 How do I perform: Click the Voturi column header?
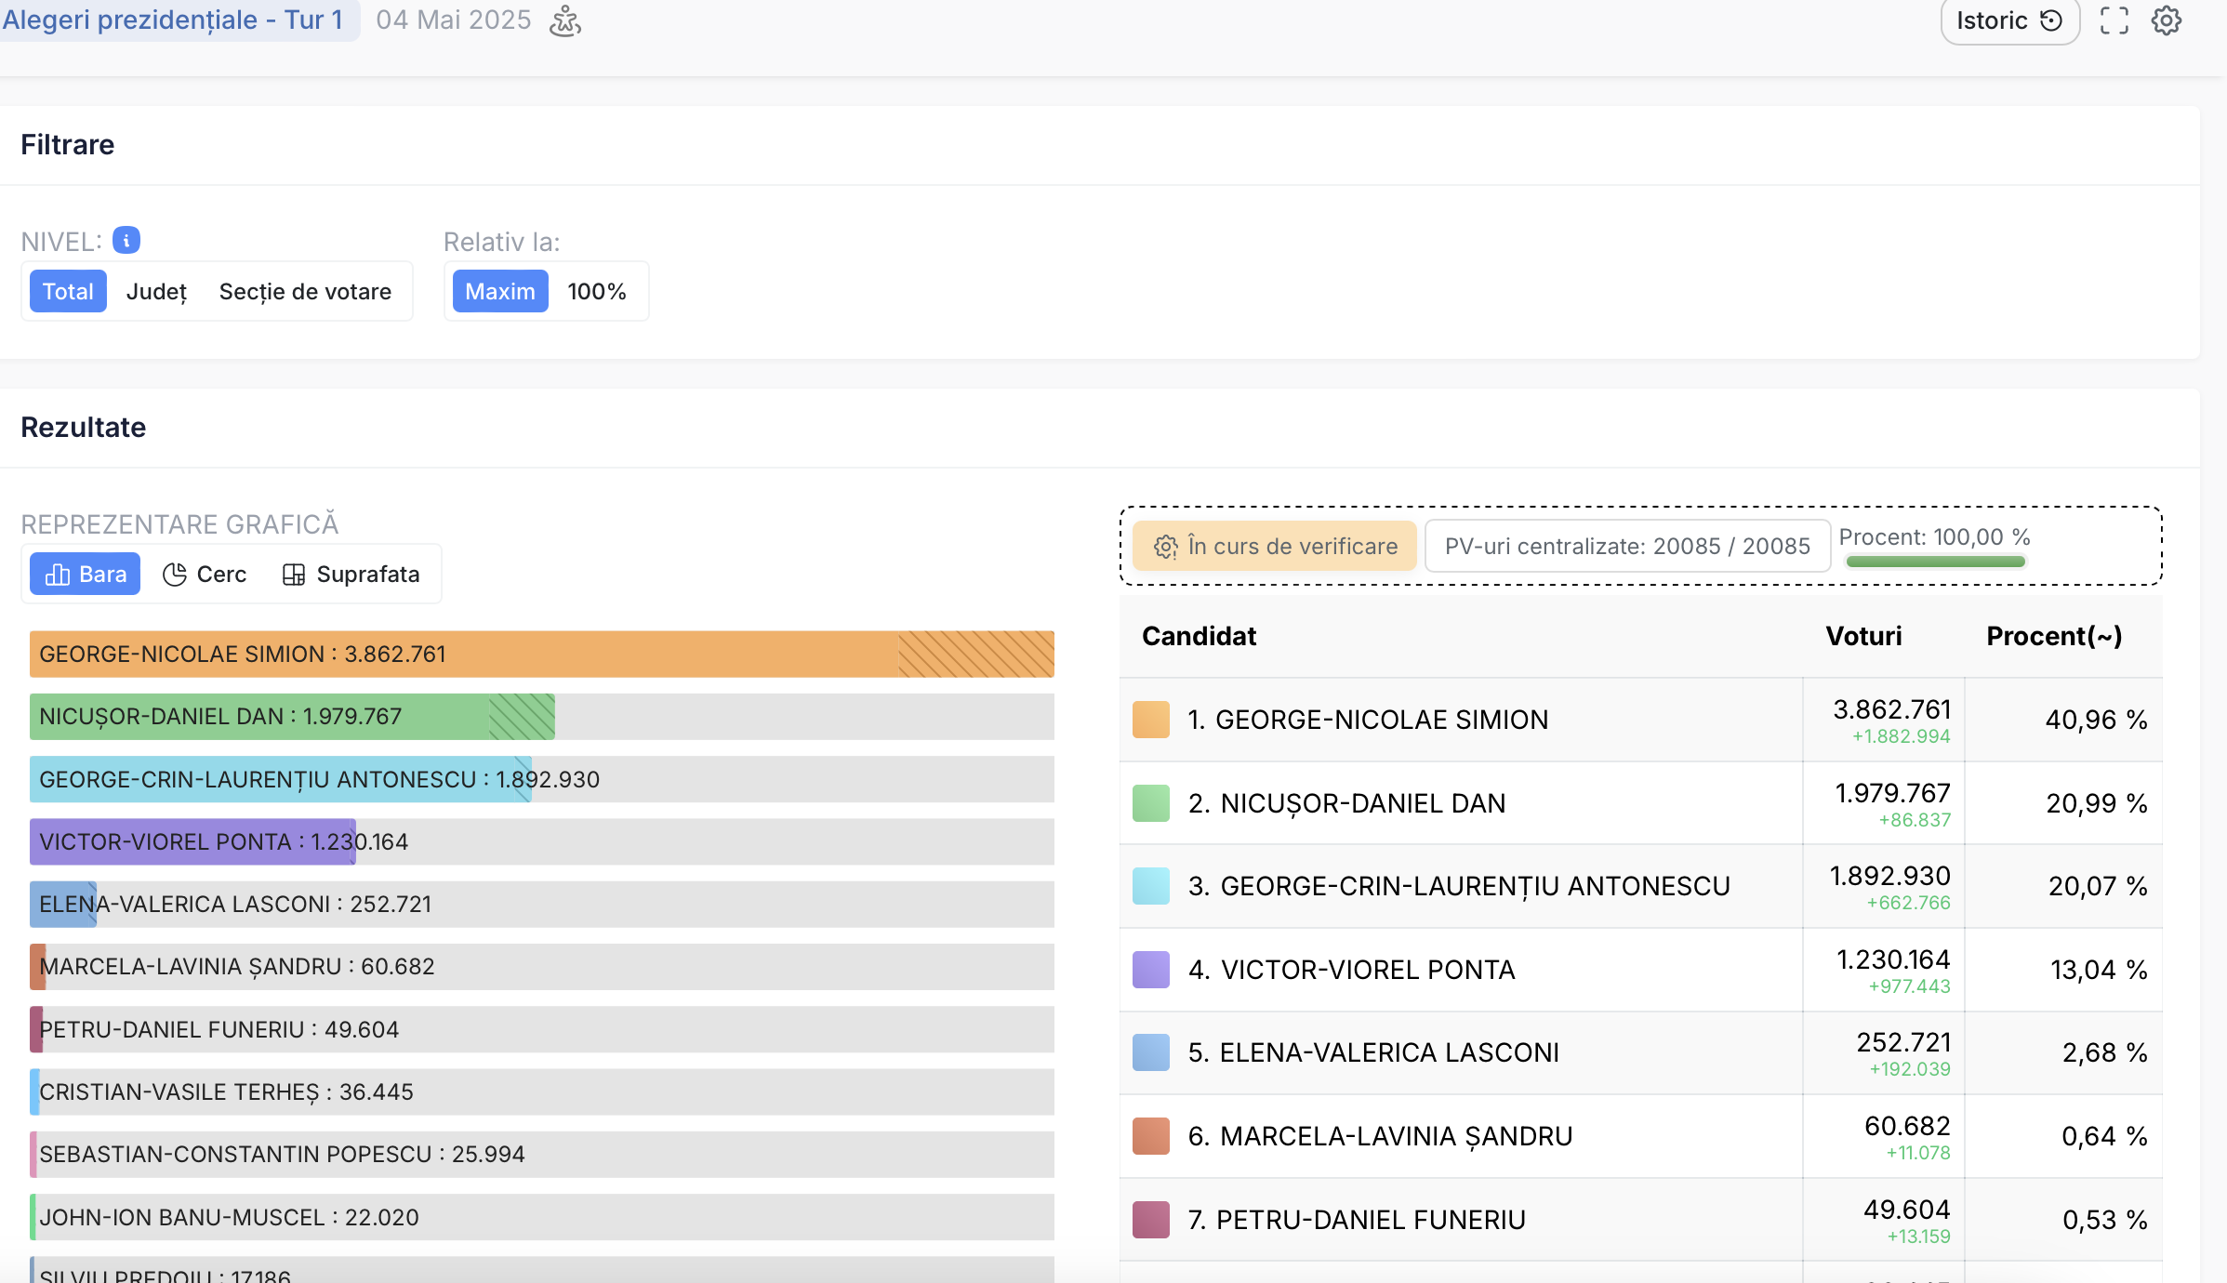coord(1863,636)
